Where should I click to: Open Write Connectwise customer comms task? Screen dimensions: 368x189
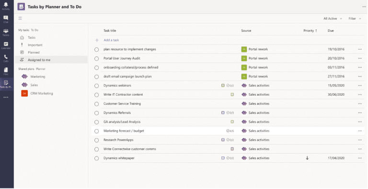pyautogui.click(x=129, y=149)
